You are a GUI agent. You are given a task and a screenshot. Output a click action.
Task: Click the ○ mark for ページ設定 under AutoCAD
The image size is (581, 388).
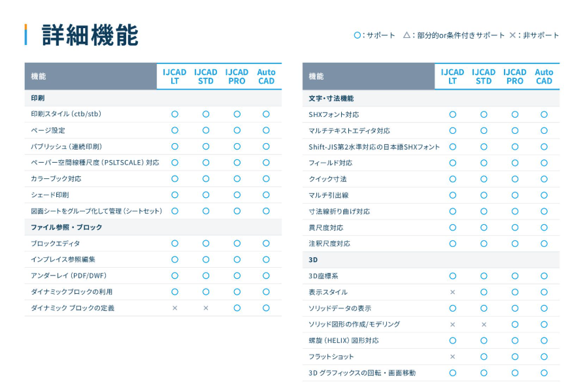[x=266, y=131]
